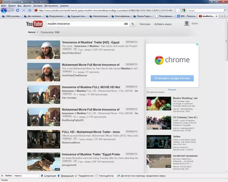Click the 1:32 trailer video thumbnail
The width and height of the screenshot is (228, 182).
[44, 50]
